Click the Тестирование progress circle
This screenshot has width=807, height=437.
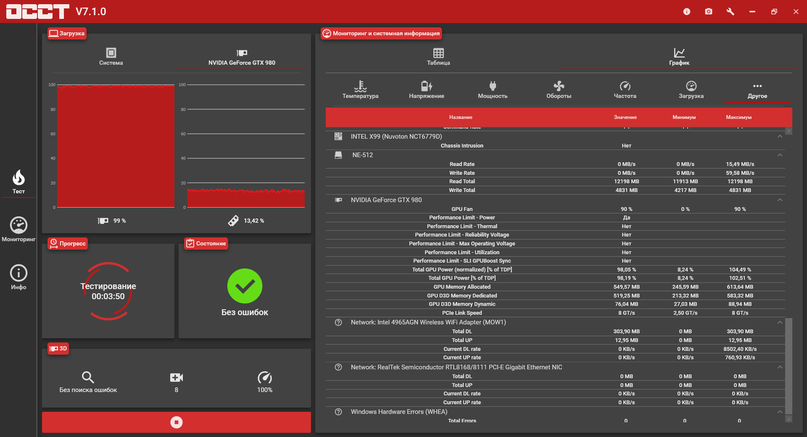pyautogui.click(x=108, y=291)
